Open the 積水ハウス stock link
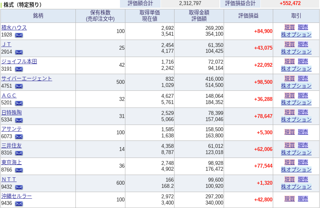The height and width of the screenshot is (208, 320). [14, 28]
